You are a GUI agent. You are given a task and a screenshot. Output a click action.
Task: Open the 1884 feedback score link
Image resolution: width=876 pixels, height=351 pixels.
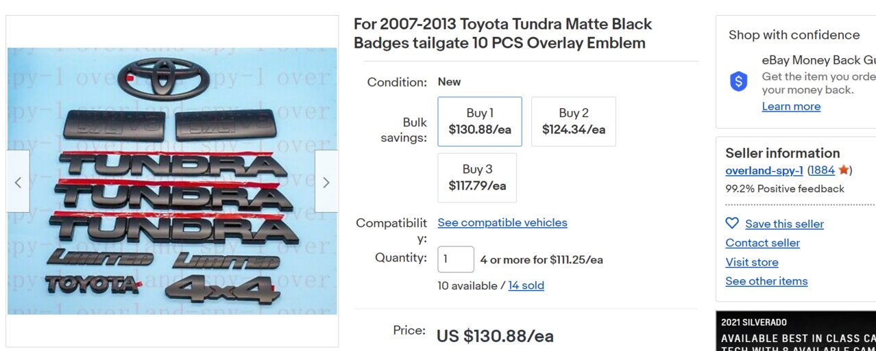pos(822,170)
